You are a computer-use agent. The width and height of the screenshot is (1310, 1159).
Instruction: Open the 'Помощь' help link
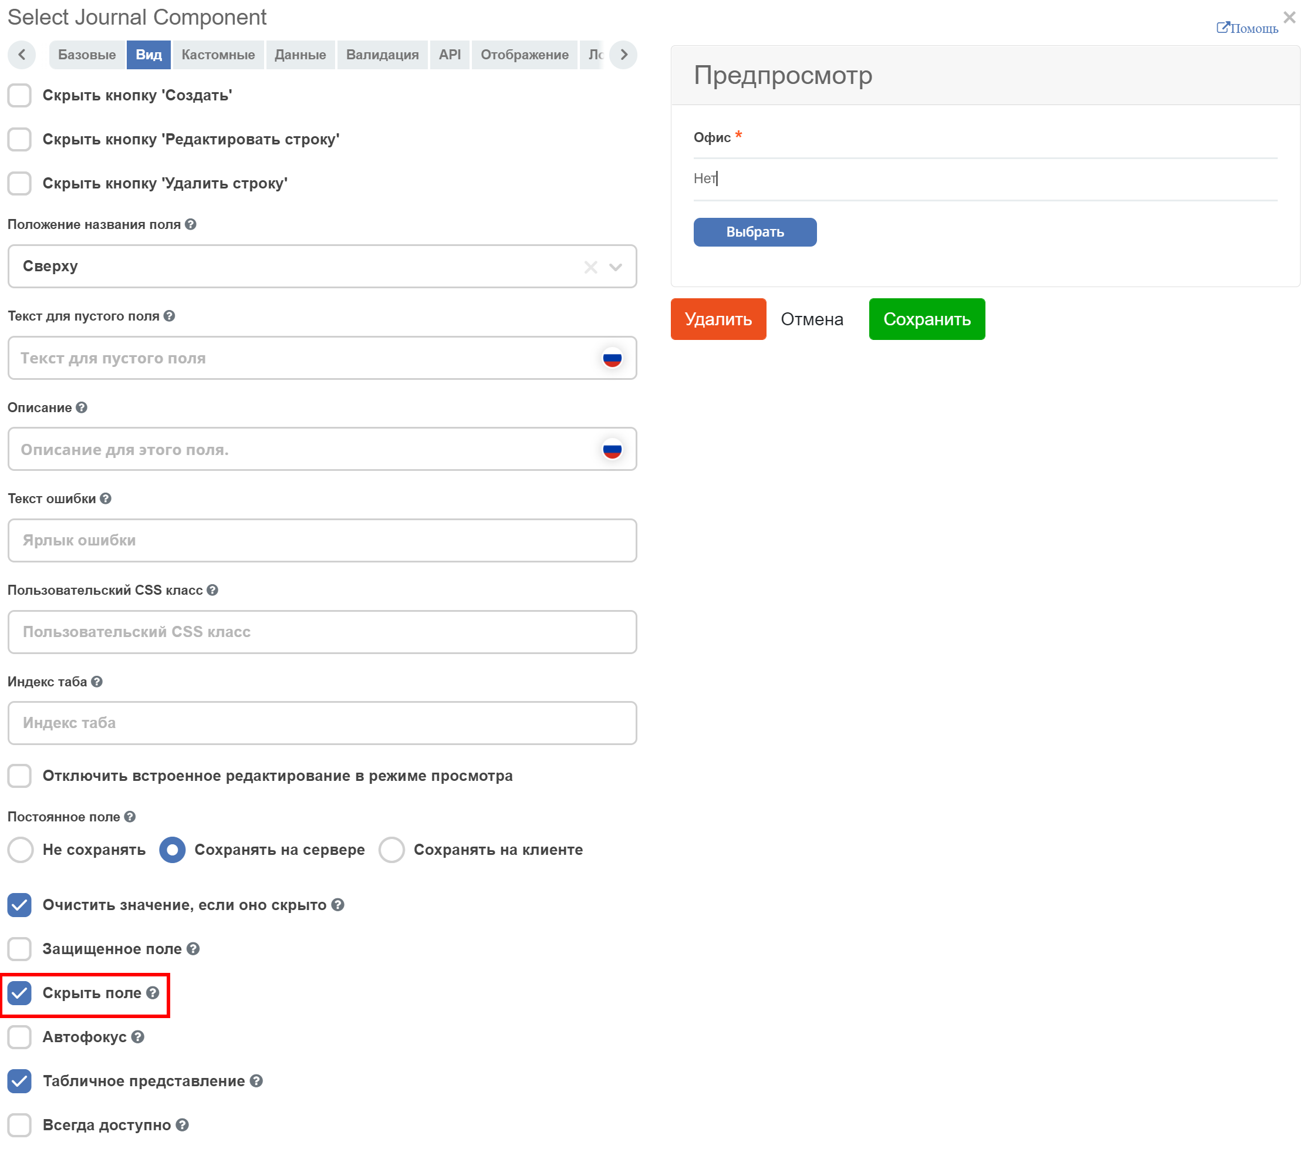(1247, 28)
